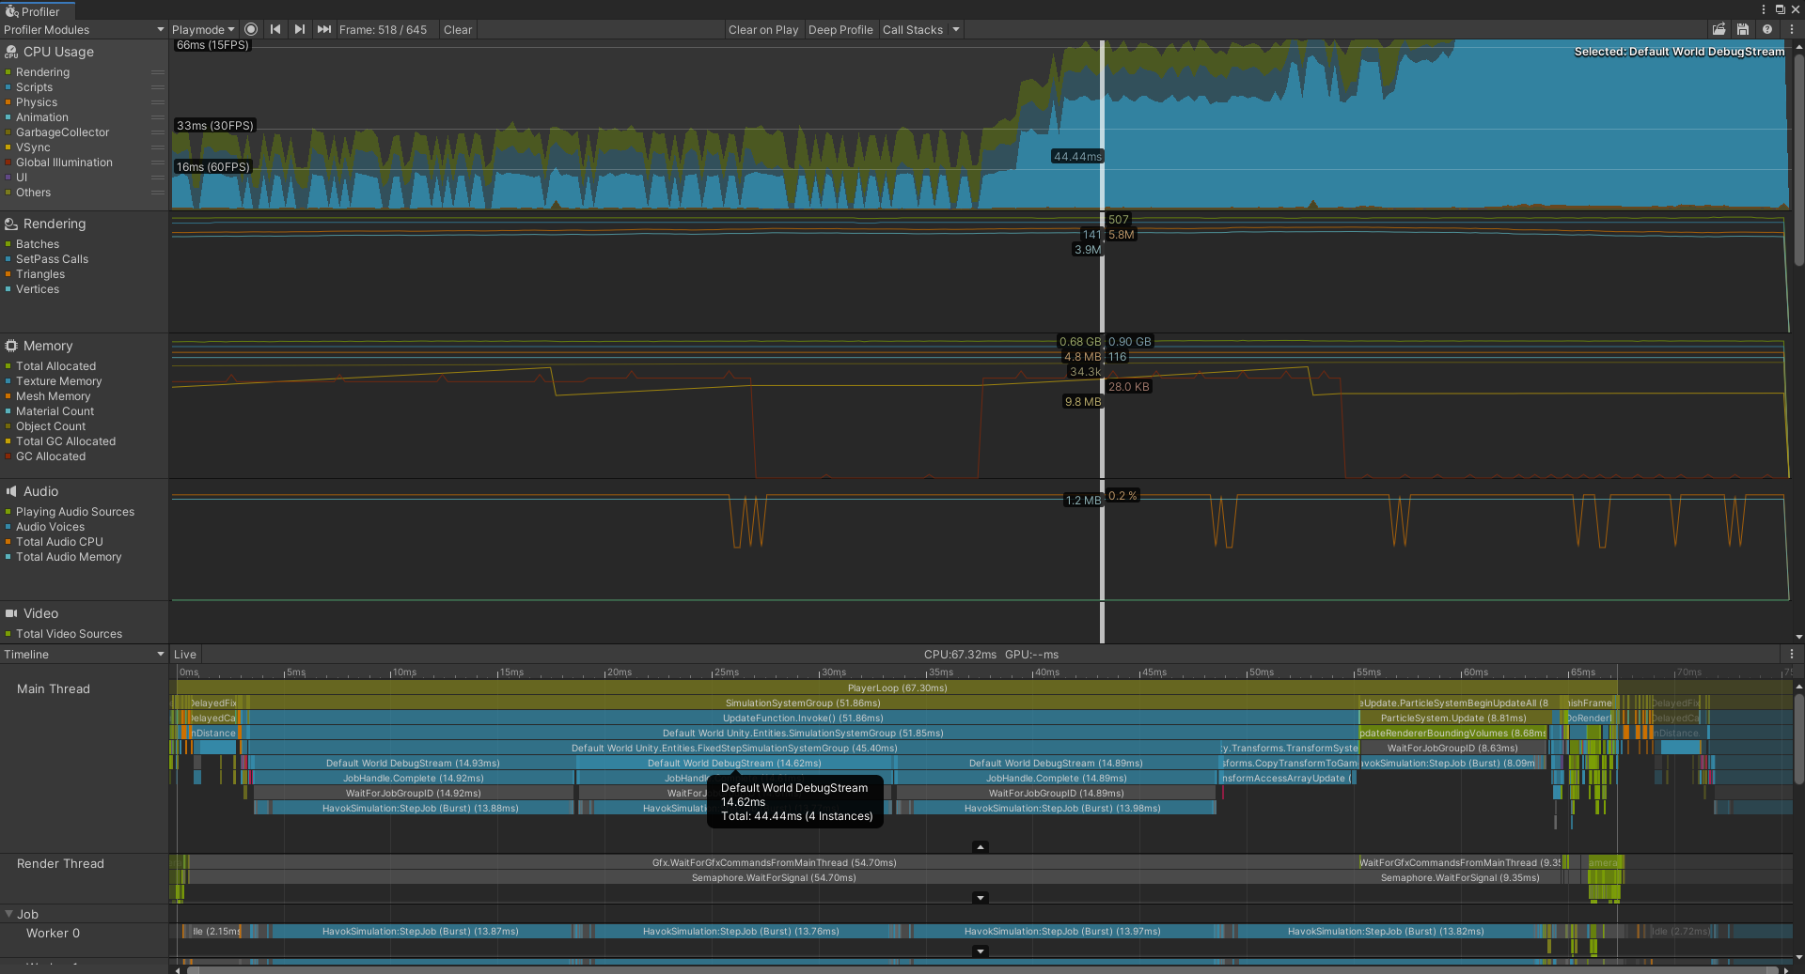The height and width of the screenshot is (974, 1805).
Task: Toggle the Rendering color swatch in CPU Usage
Action: coord(8,72)
